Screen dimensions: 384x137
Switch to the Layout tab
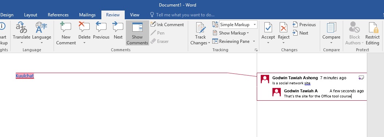(x=31, y=15)
